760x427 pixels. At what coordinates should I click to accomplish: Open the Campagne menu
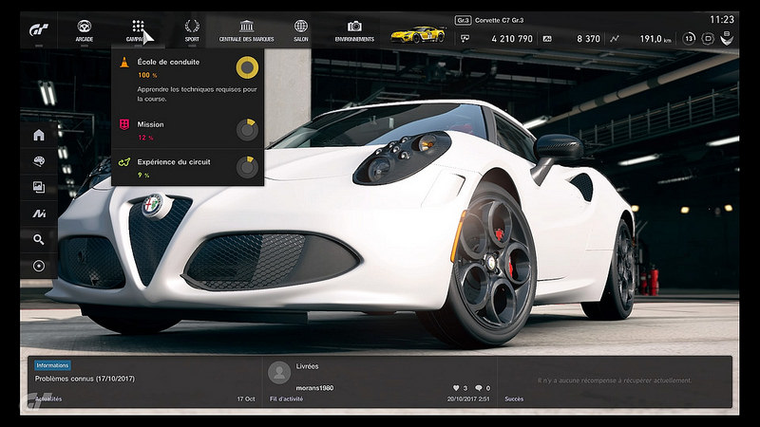[138, 30]
